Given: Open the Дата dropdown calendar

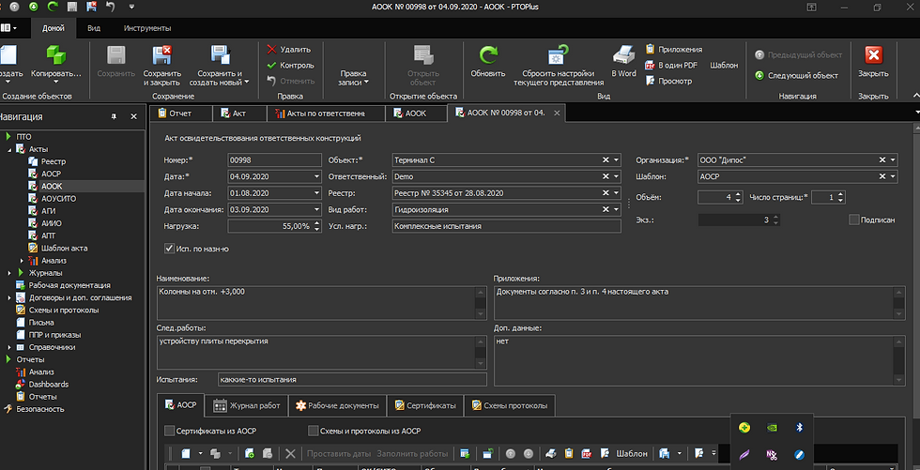Looking at the screenshot, I should [x=317, y=176].
